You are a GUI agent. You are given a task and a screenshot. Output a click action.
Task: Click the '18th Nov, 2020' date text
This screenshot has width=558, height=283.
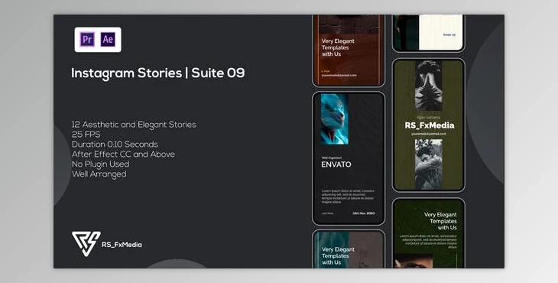364,213
